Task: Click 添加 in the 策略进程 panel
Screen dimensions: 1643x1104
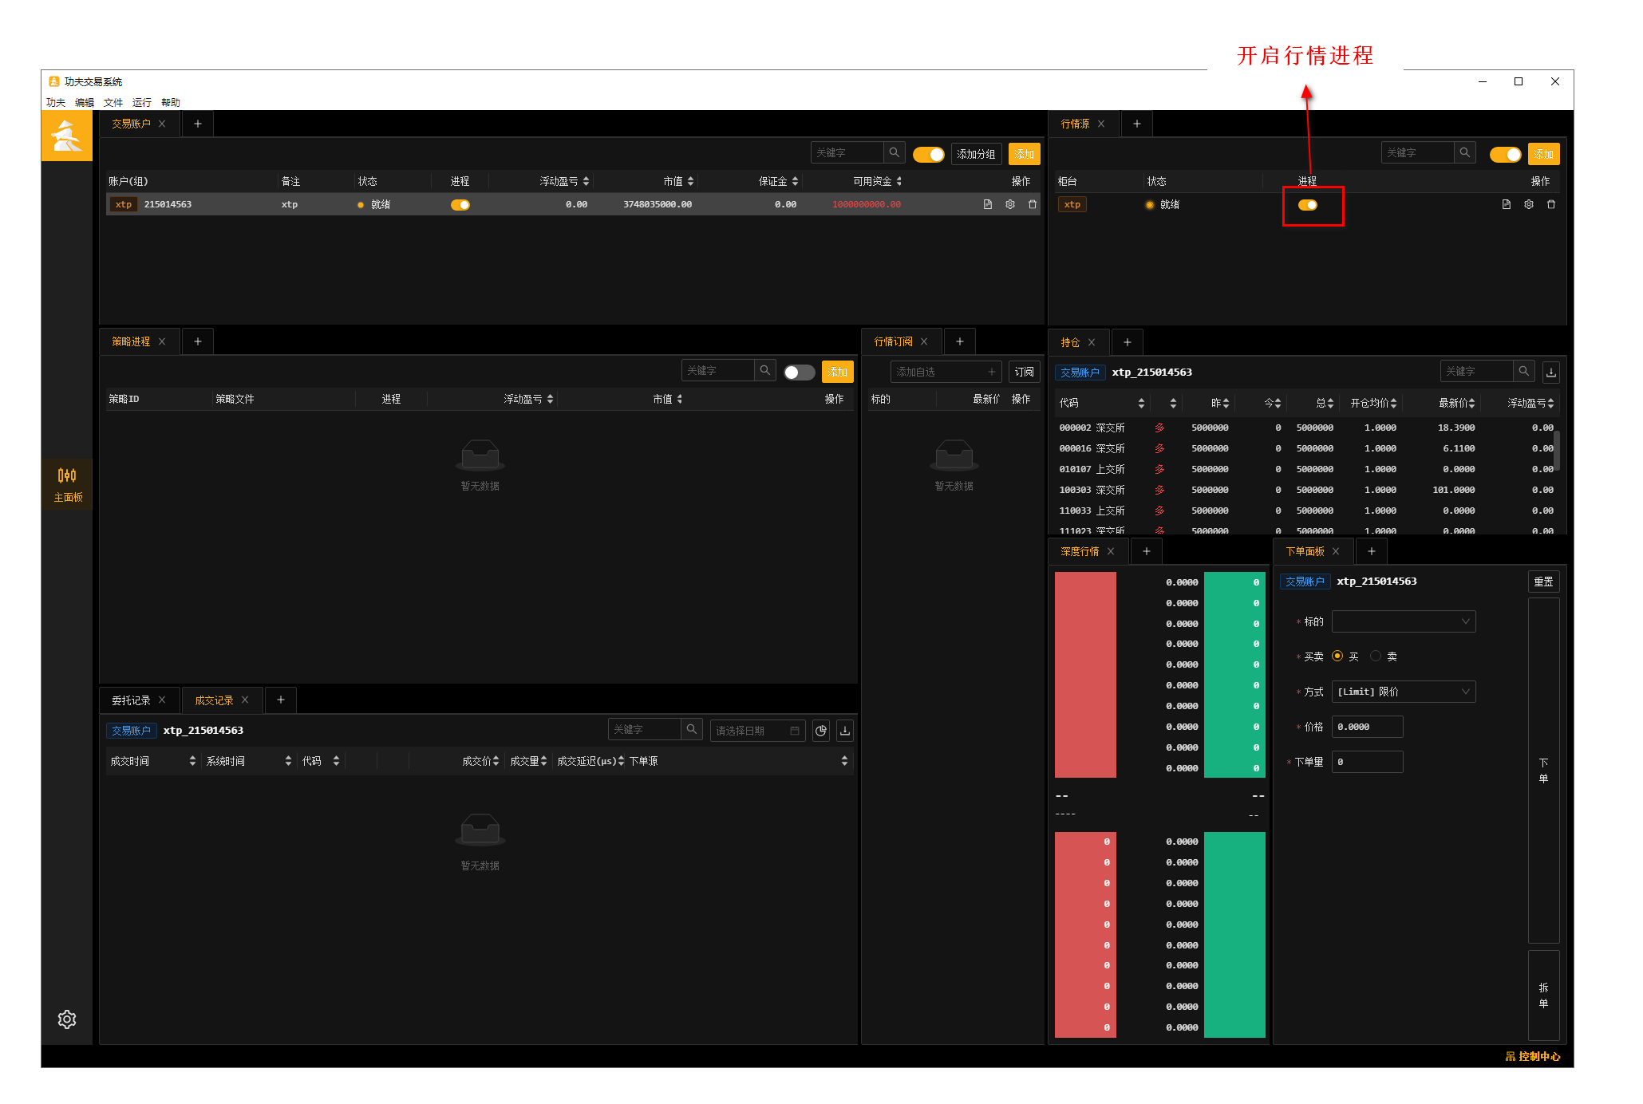Action: 837,372
